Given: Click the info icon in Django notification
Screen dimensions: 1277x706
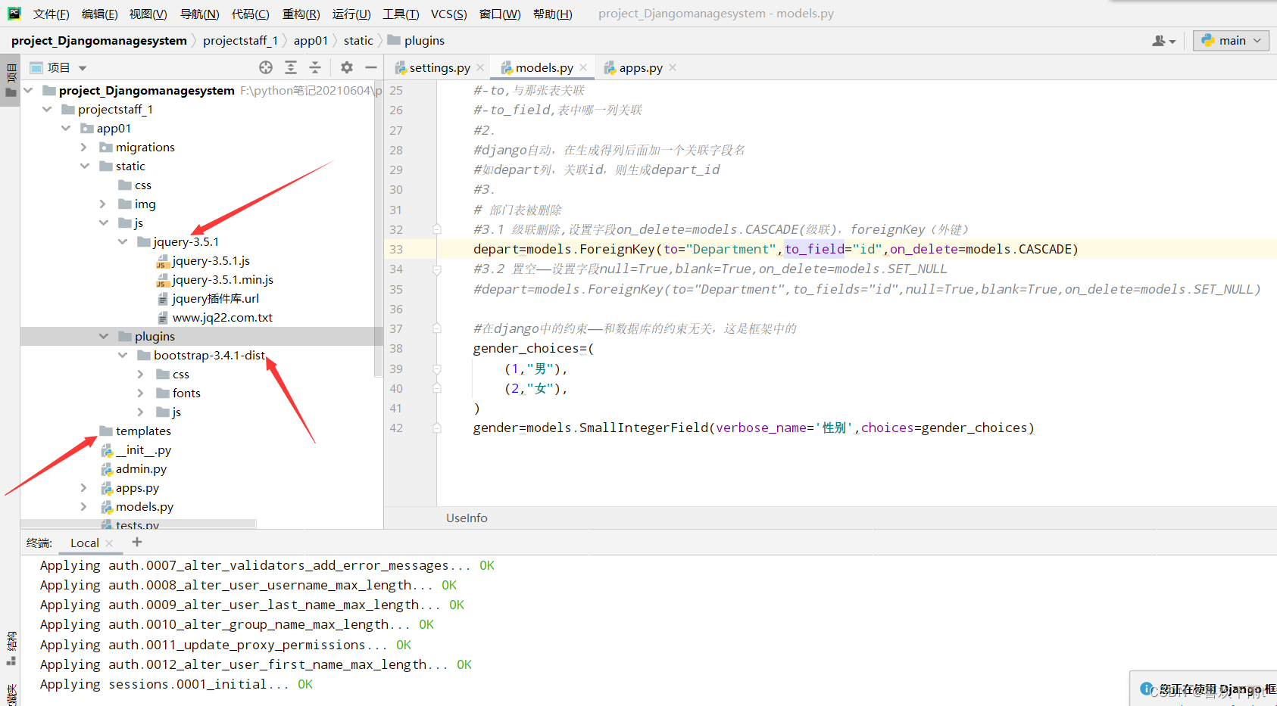Looking at the screenshot, I should click(x=1147, y=689).
